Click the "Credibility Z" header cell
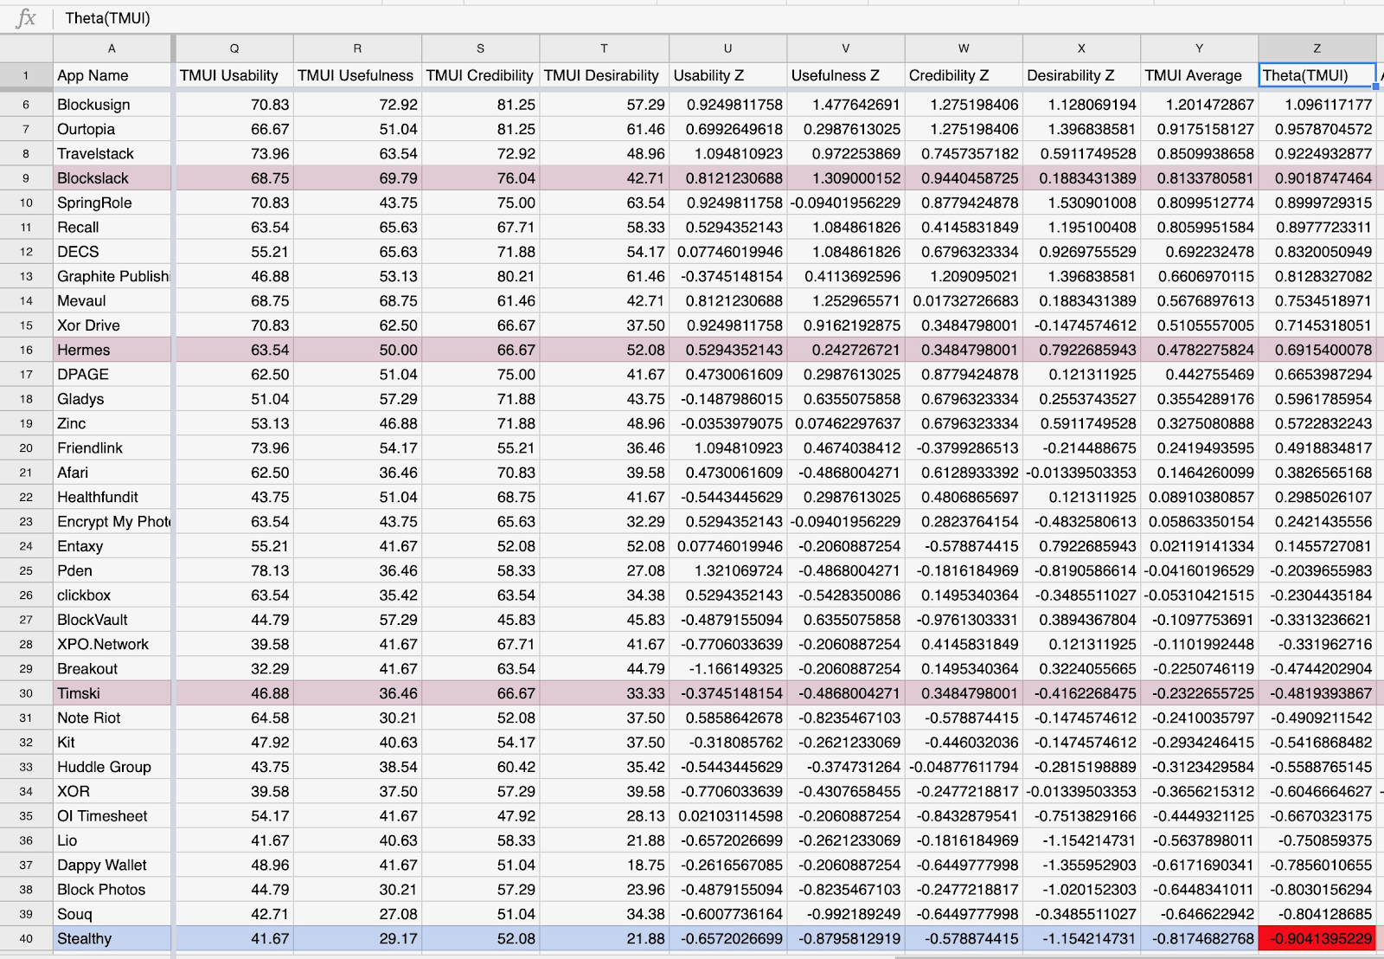 [964, 75]
